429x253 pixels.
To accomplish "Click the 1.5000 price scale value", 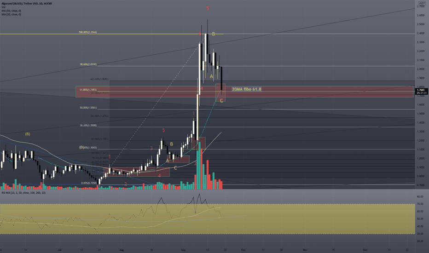I will coord(421,114).
